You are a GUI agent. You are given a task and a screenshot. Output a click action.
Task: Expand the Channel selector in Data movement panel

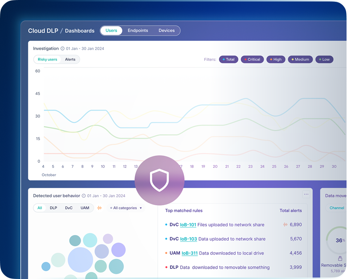[x=337, y=208]
